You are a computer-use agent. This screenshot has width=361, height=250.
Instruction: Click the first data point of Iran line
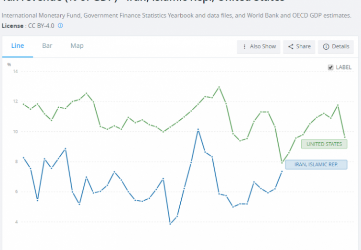pyautogui.click(x=23, y=158)
